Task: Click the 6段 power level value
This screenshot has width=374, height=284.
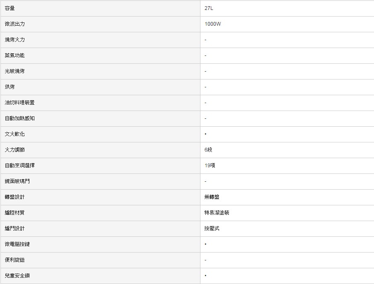Action: [x=208, y=150]
